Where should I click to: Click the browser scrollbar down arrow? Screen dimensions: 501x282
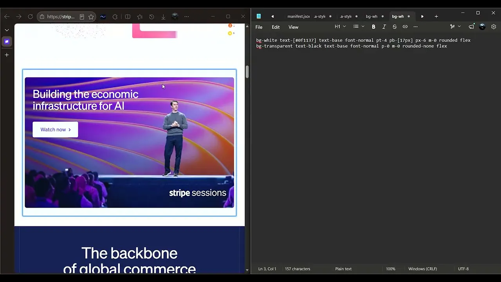click(x=247, y=270)
